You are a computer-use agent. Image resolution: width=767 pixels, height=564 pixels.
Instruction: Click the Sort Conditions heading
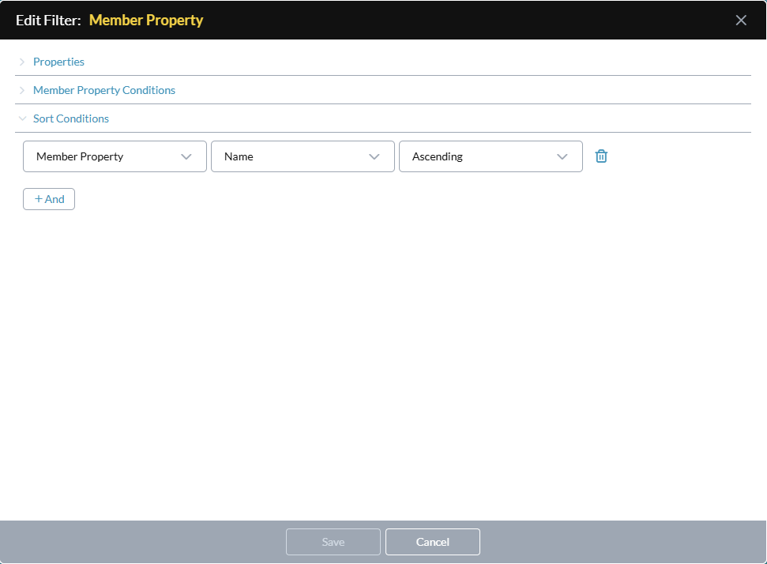click(71, 118)
